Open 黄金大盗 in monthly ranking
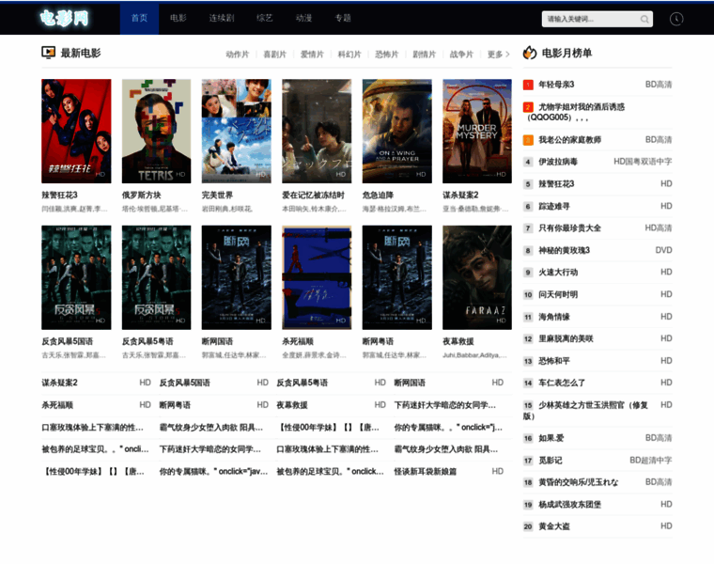Viewport: 714px width, 564px height. [x=553, y=526]
